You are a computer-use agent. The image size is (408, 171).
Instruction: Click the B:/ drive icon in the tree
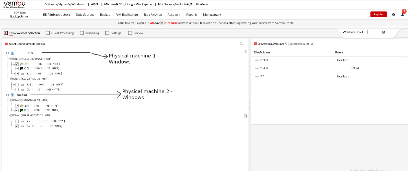pyautogui.click(x=22, y=126)
